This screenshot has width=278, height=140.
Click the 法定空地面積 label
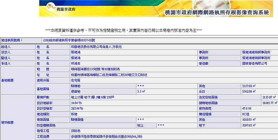[x=208, y=97]
